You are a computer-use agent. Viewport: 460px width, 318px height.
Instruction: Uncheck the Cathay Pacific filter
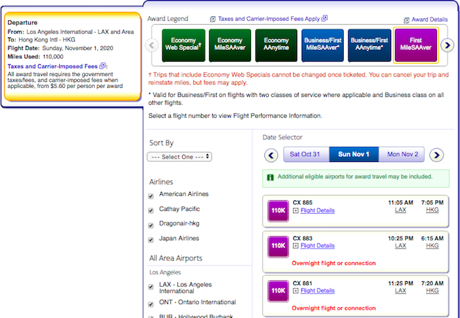point(150,211)
